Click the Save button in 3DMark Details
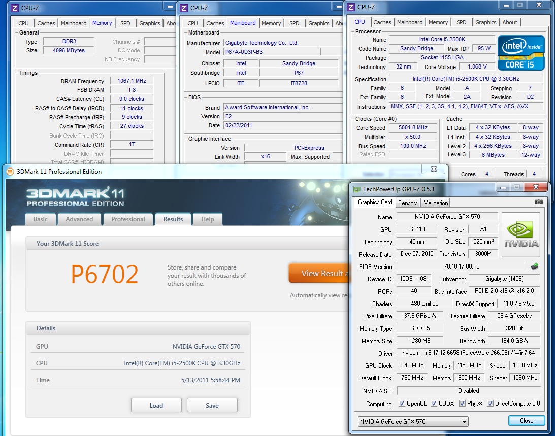Image resolution: width=555 pixels, height=436 pixels. (212, 405)
